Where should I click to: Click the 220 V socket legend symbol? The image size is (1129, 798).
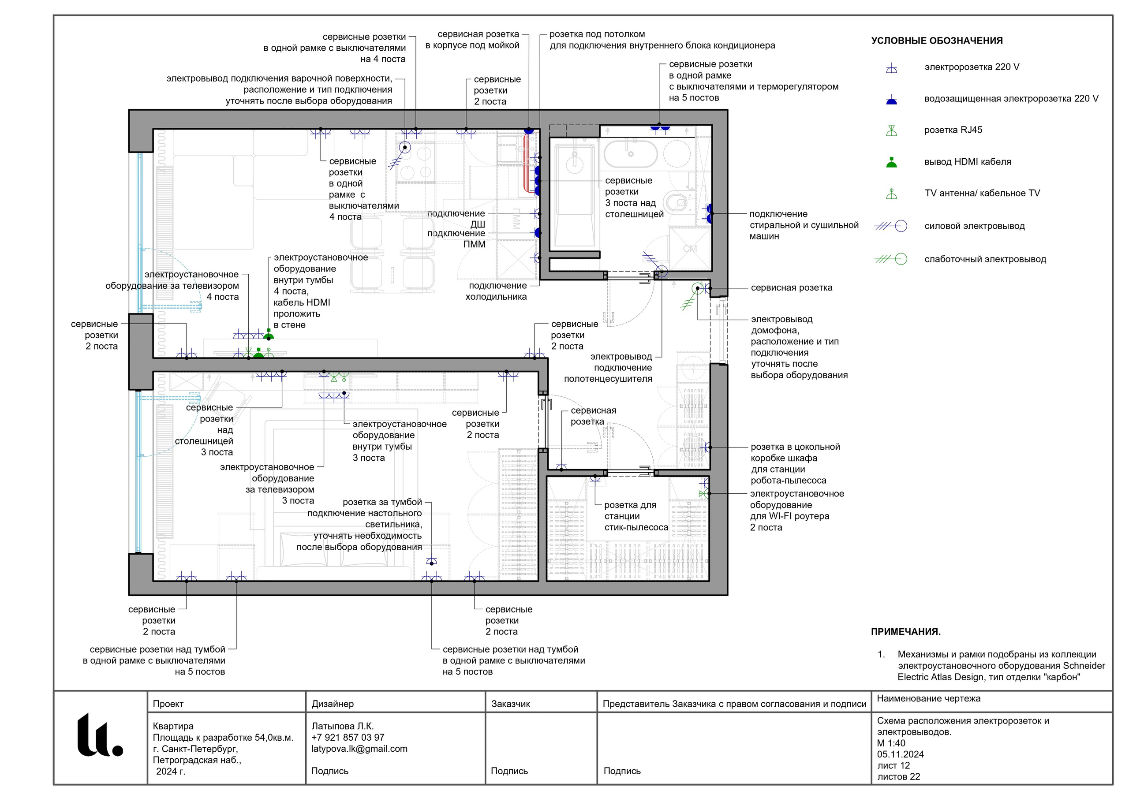click(891, 69)
